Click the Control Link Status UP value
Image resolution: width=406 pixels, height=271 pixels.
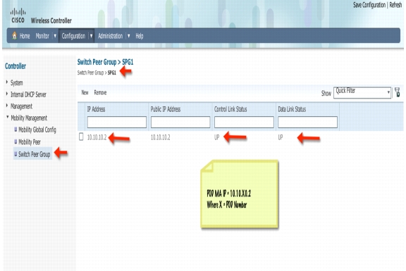216,137
